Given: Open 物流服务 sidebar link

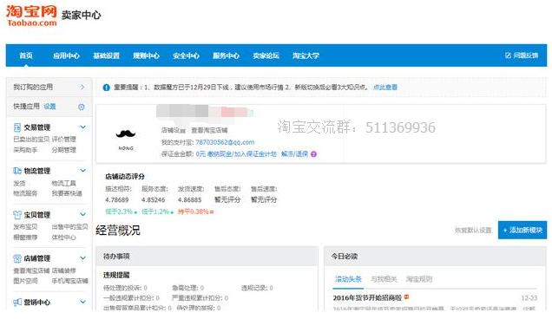Looking at the screenshot, I should pyautogui.click(x=25, y=193).
